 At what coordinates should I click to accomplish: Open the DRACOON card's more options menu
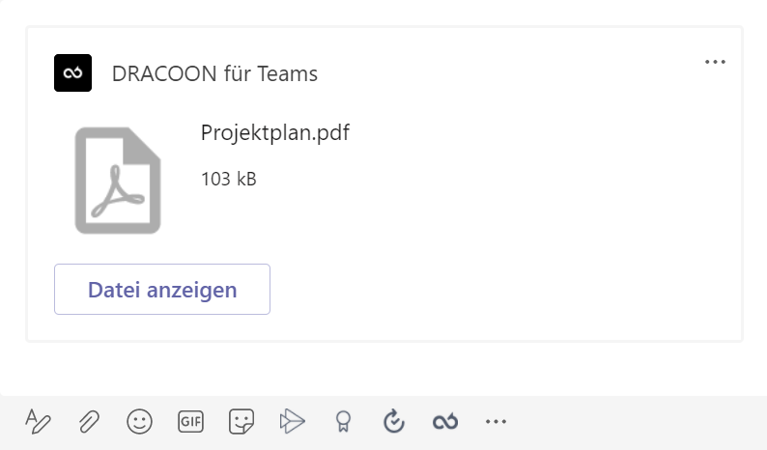coord(715,62)
